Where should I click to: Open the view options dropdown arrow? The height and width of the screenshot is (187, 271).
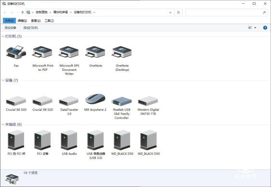tap(255, 27)
